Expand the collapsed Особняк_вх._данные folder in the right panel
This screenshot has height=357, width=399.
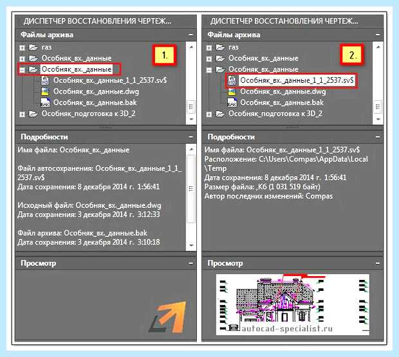[x=209, y=58]
